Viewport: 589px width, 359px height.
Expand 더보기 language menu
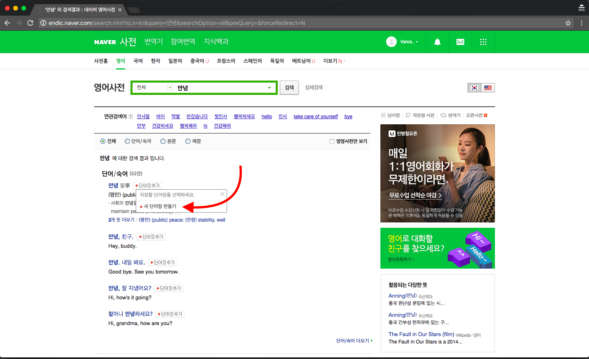tap(334, 61)
